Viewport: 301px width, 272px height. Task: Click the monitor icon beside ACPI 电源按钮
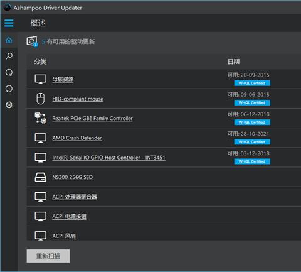click(x=41, y=216)
